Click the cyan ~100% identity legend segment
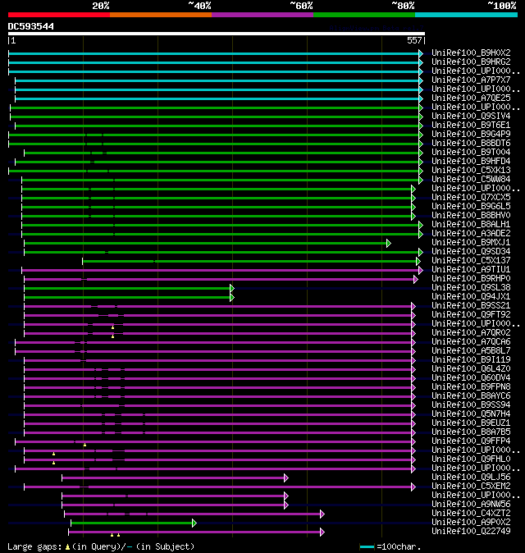This screenshot has width=525, height=553. point(466,15)
